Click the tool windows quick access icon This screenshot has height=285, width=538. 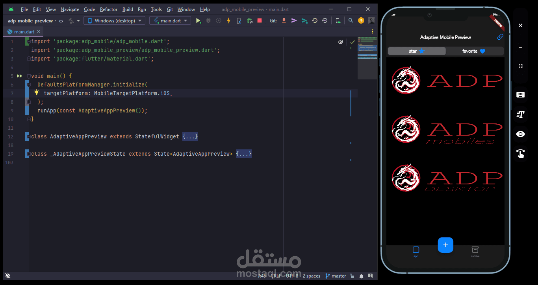click(8, 276)
